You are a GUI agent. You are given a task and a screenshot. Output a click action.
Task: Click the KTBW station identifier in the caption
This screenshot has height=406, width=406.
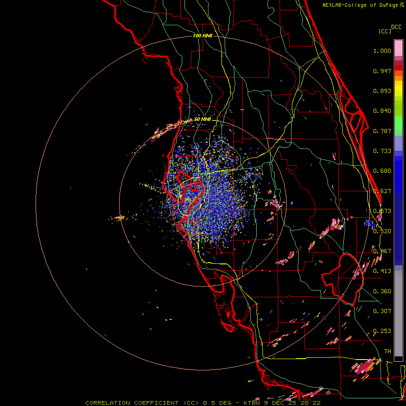coord(251,403)
